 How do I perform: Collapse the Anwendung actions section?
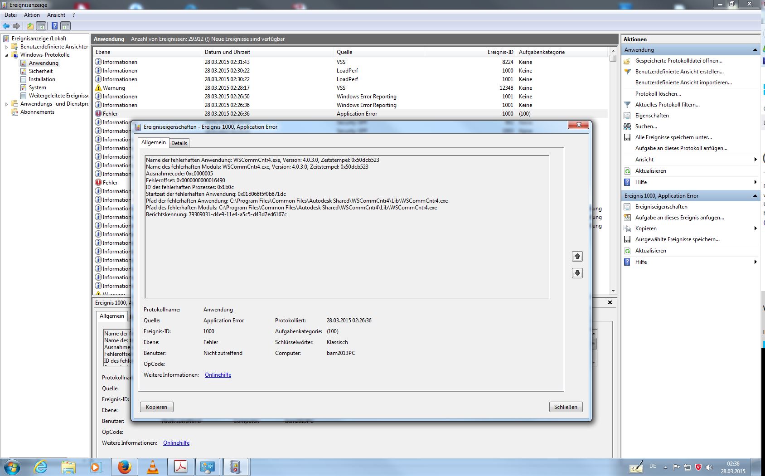point(755,50)
